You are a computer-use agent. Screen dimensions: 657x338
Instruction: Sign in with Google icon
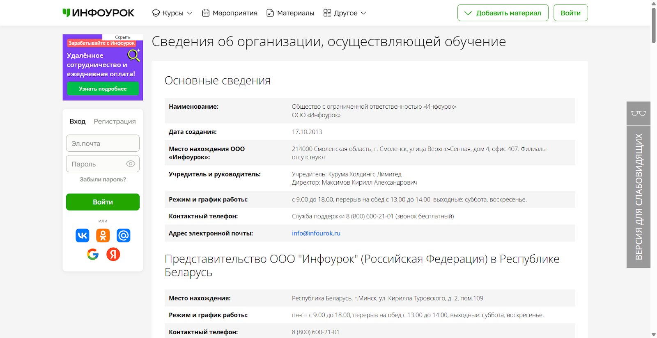[x=93, y=254]
